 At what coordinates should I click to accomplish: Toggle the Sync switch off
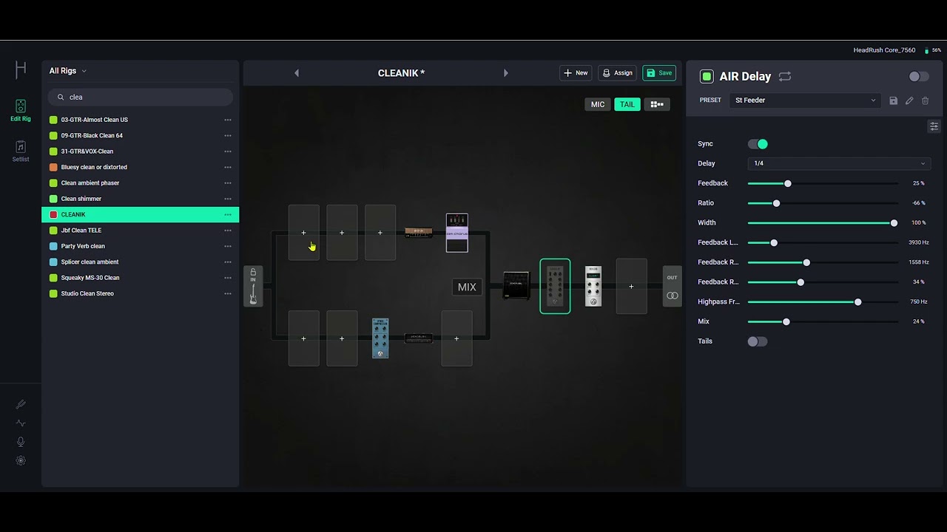(x=758, y=144)
